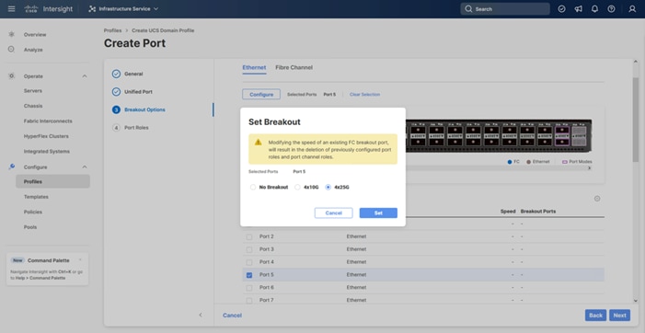Viewport: 645px width, 333px height.
Task: Uncheck the Port 5 checkbox
Action: [249, 275]
